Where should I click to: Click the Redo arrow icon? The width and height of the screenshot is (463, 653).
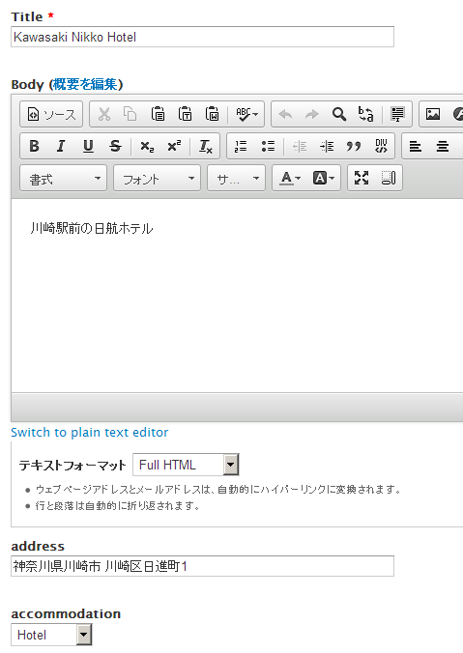[x=311, y=114]
